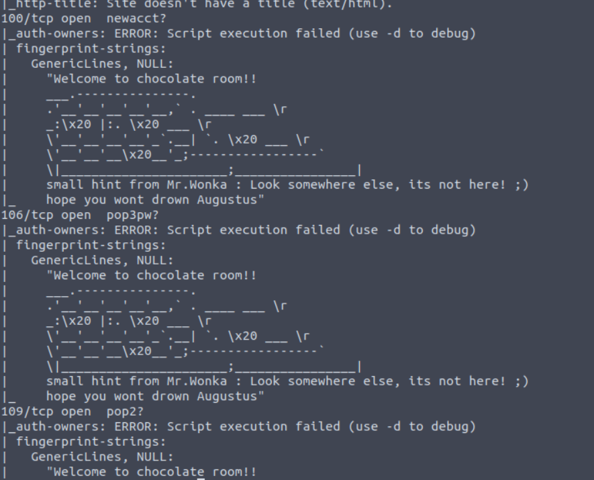Click auth-owners ERROR line under port 109
Image resolution: width=594 pixels, height=480 pixels.
[239, 427]
